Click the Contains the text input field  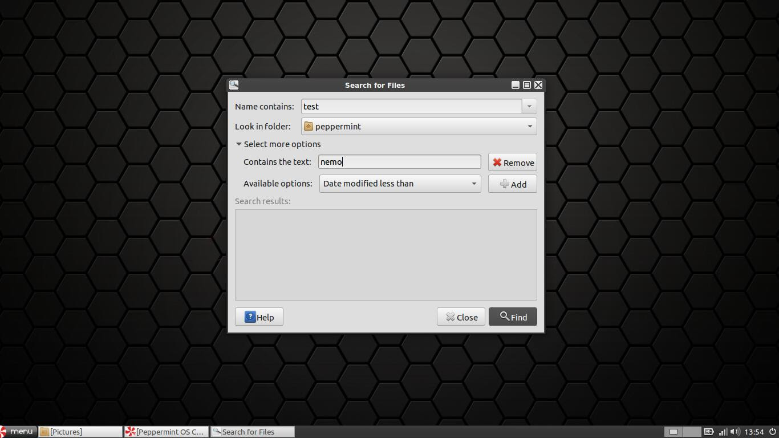[399, 162]
